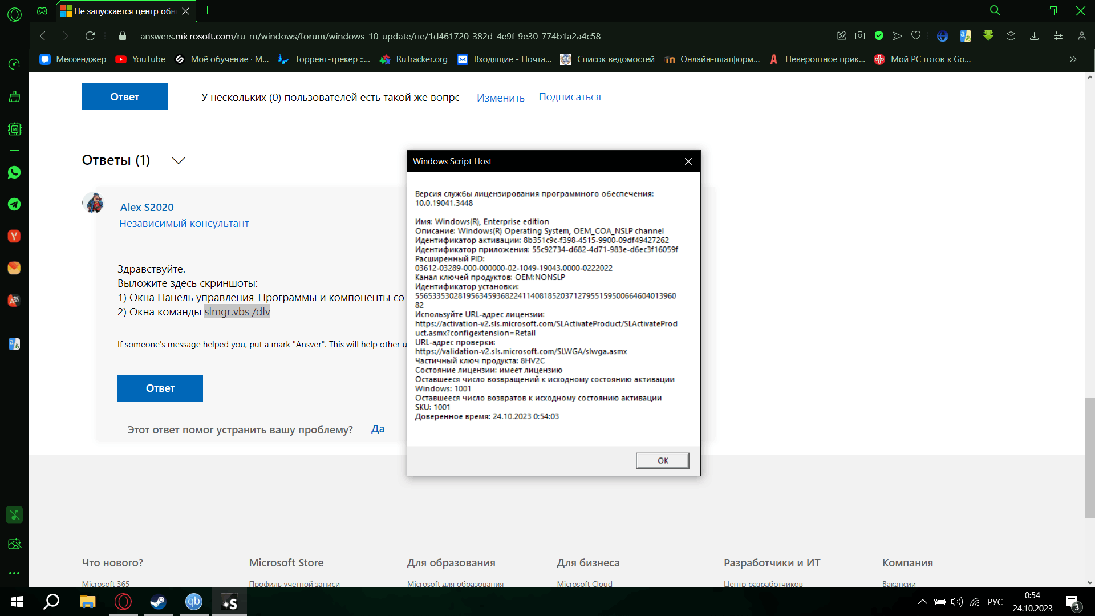The image size is (1095, 616).
Task: Open the Моё обучение bookmark
Action: (x=222, y=59)
